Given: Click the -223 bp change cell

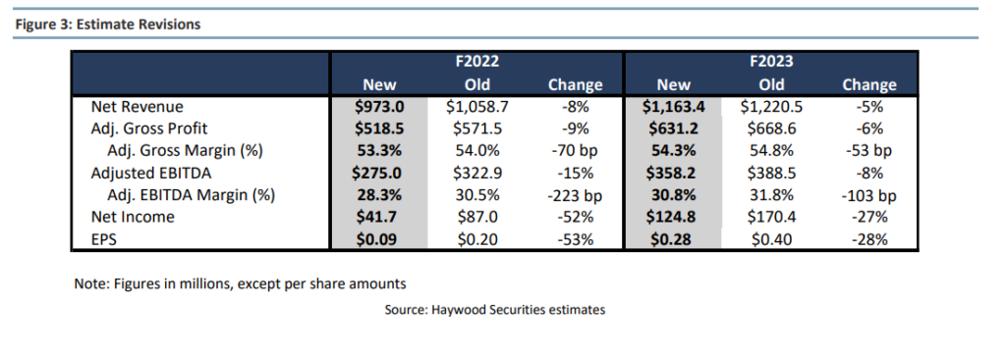Looking at the screenshot, I should 574,195.
